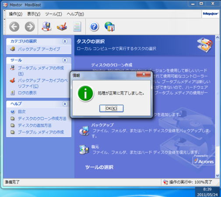Click the main pane scrollbar down arrow

pyautogui.click(x=217, y=176)
